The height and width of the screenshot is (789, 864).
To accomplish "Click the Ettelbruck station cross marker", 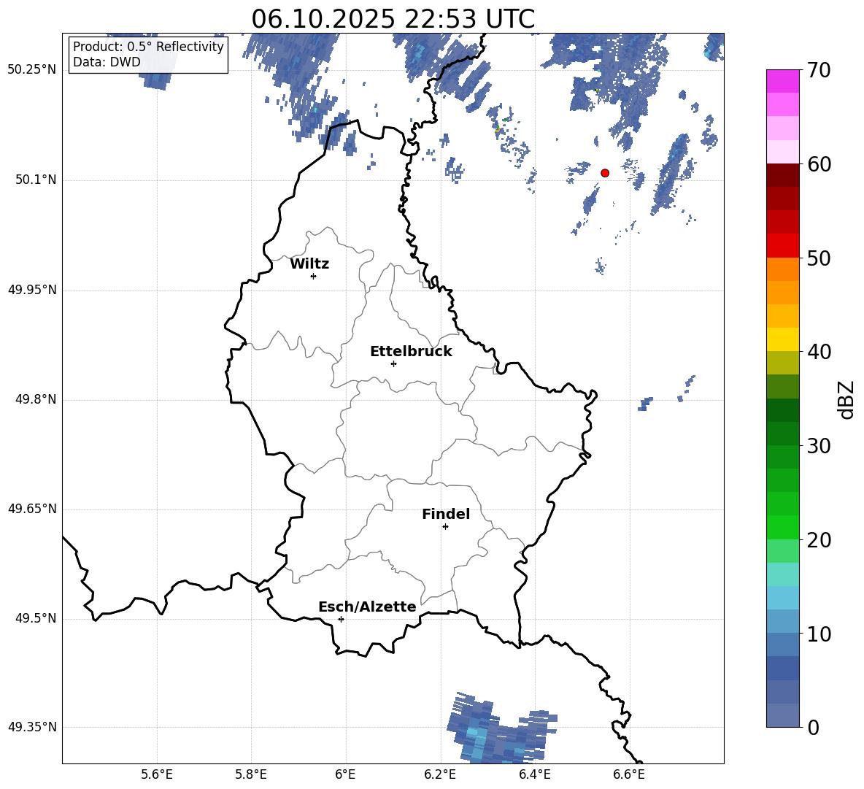I will pyautogui.click(x=393, y=363).
